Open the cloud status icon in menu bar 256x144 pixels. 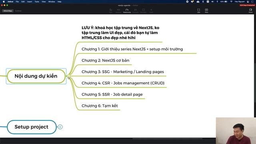(198, 2)
